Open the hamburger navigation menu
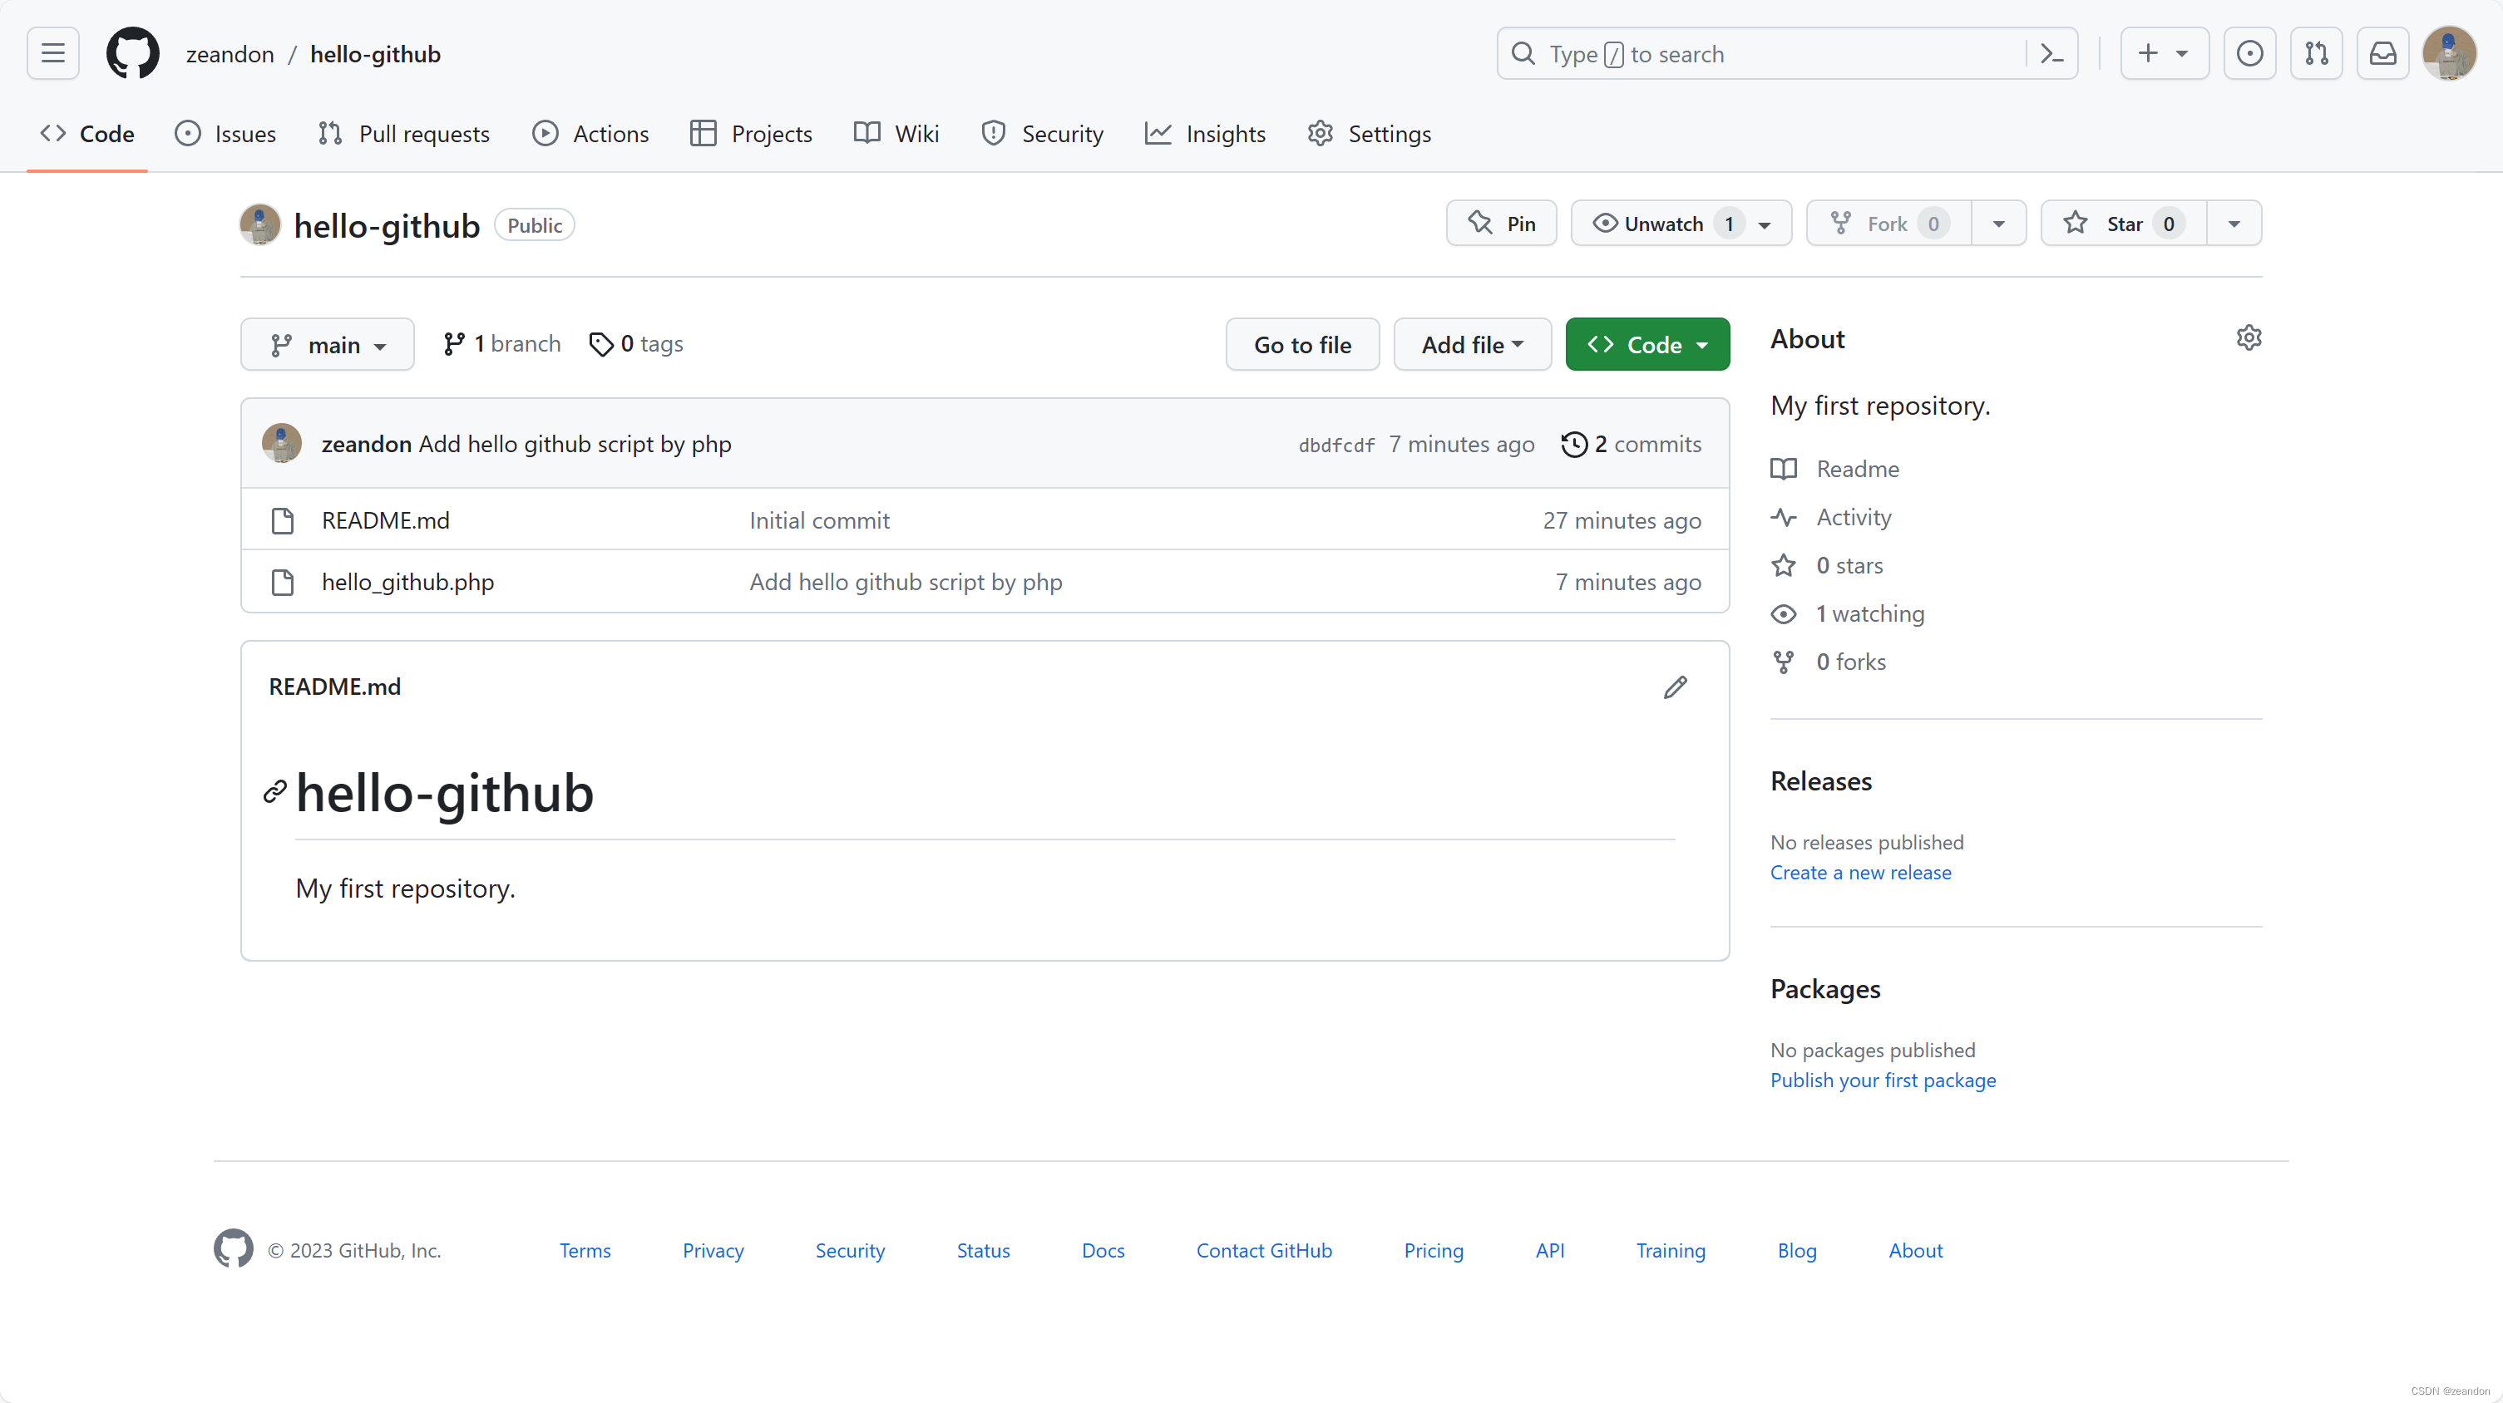 52,53
